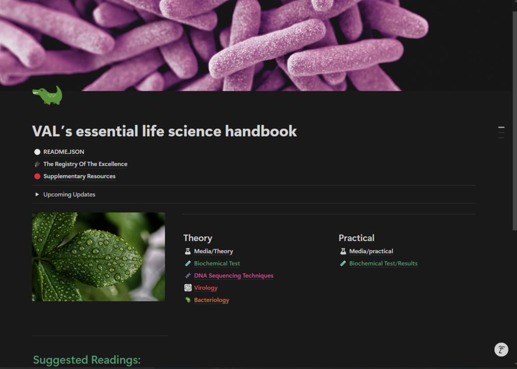Click the flask icon next to Media/Theory
The width and height of the screenshot is (517, 369).
pos(187,251)
